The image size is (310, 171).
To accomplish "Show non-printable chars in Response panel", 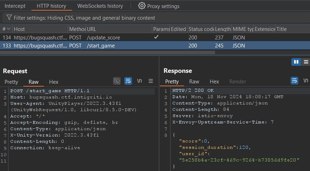I will pos(305,81).
